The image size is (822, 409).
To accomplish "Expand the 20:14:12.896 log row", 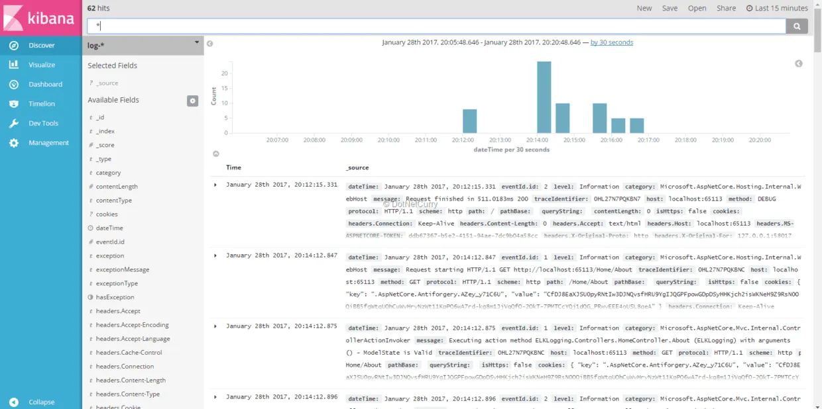I will click(215, 397).
